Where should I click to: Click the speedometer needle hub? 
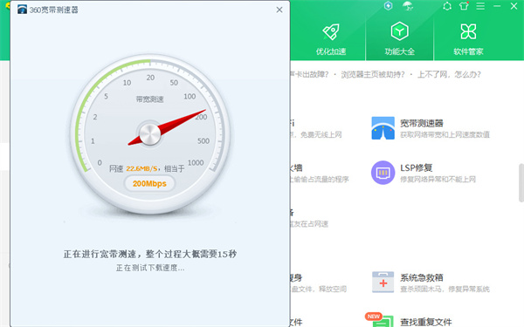tap(149, 134)
